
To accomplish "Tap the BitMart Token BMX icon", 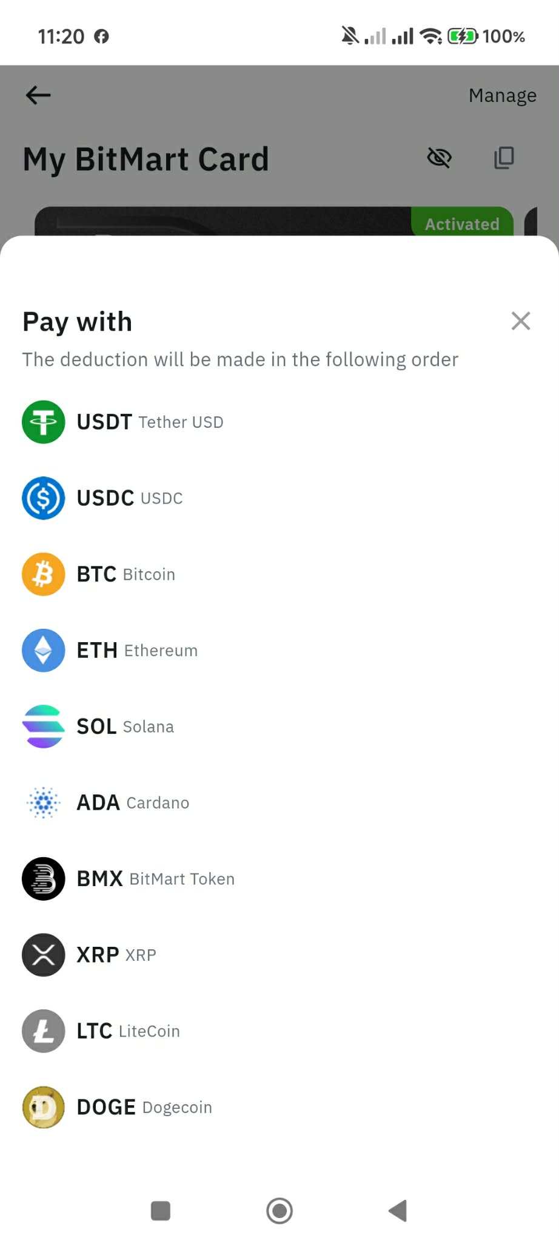I will (44, 879).
